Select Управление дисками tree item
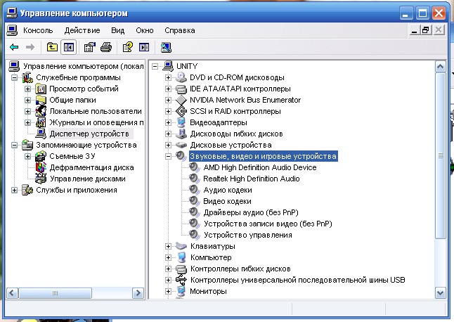Screen dimensions: 454x322 pyautogui.click(x=87, y=179)
